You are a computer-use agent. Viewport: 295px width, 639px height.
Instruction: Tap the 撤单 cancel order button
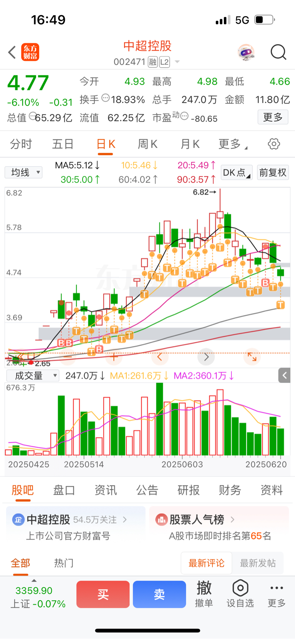click(x=204, y=594)
